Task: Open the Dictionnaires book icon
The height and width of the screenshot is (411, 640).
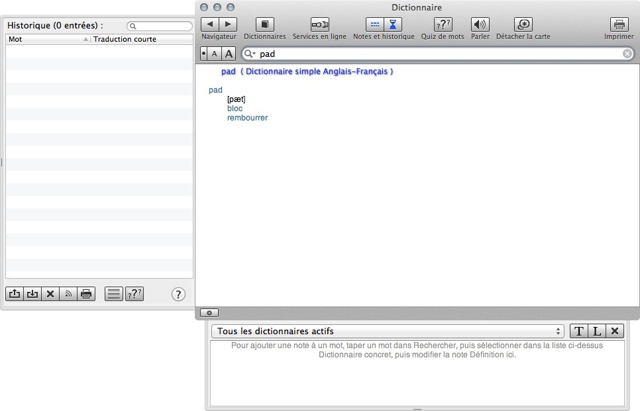Action: coord(264,24)
